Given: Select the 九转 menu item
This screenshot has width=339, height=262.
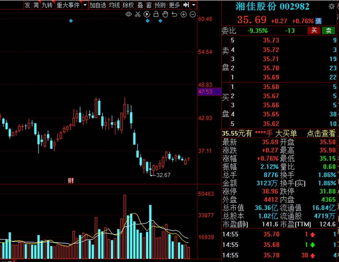Looking at the screenshot, I should click(x=47, y=5).
